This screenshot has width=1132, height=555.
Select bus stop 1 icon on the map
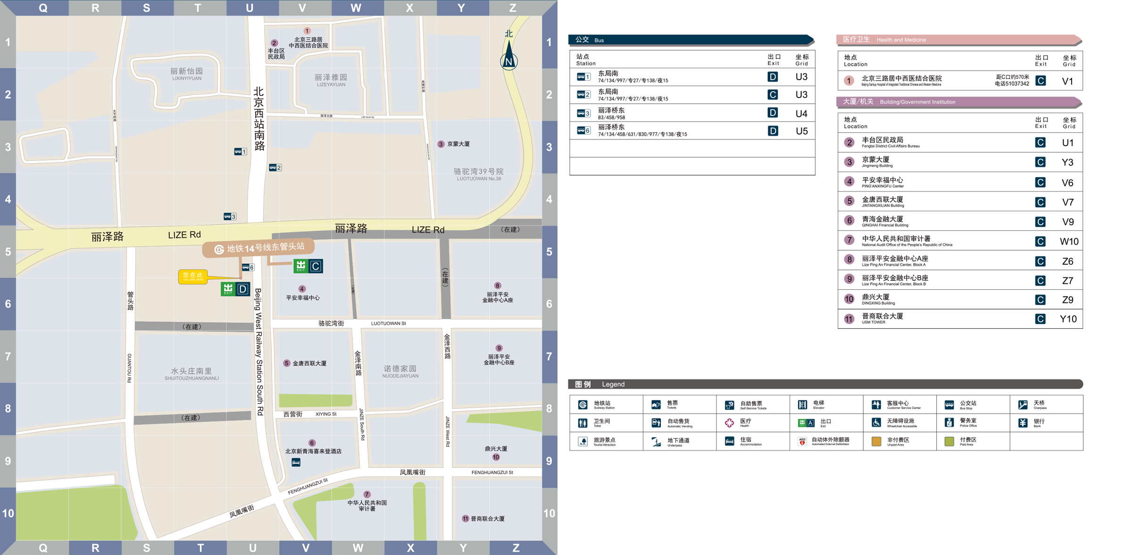pos(241,152)
